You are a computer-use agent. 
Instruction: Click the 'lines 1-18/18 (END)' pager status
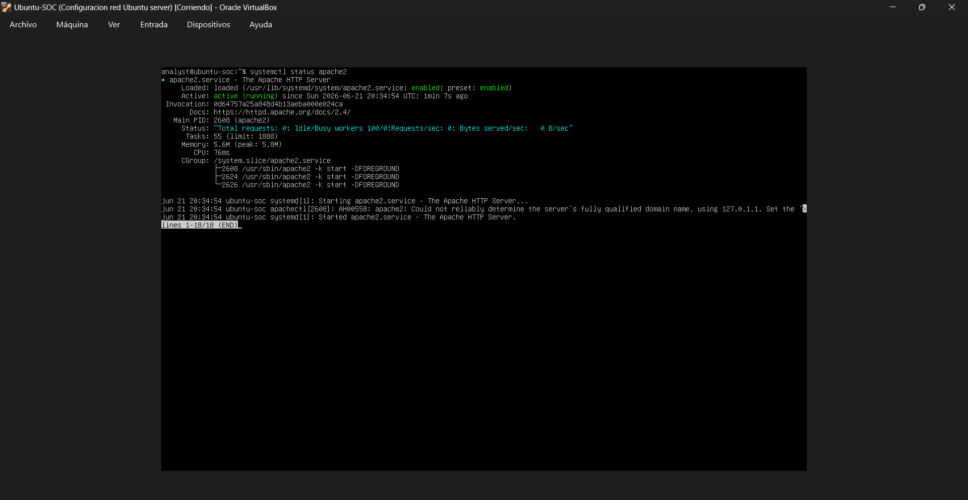pos(200,225)
